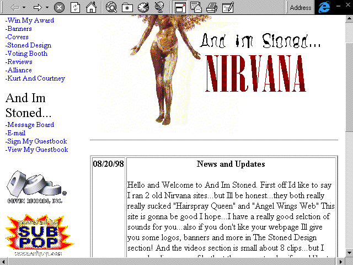Open the Alliance link

click(20, 70)
